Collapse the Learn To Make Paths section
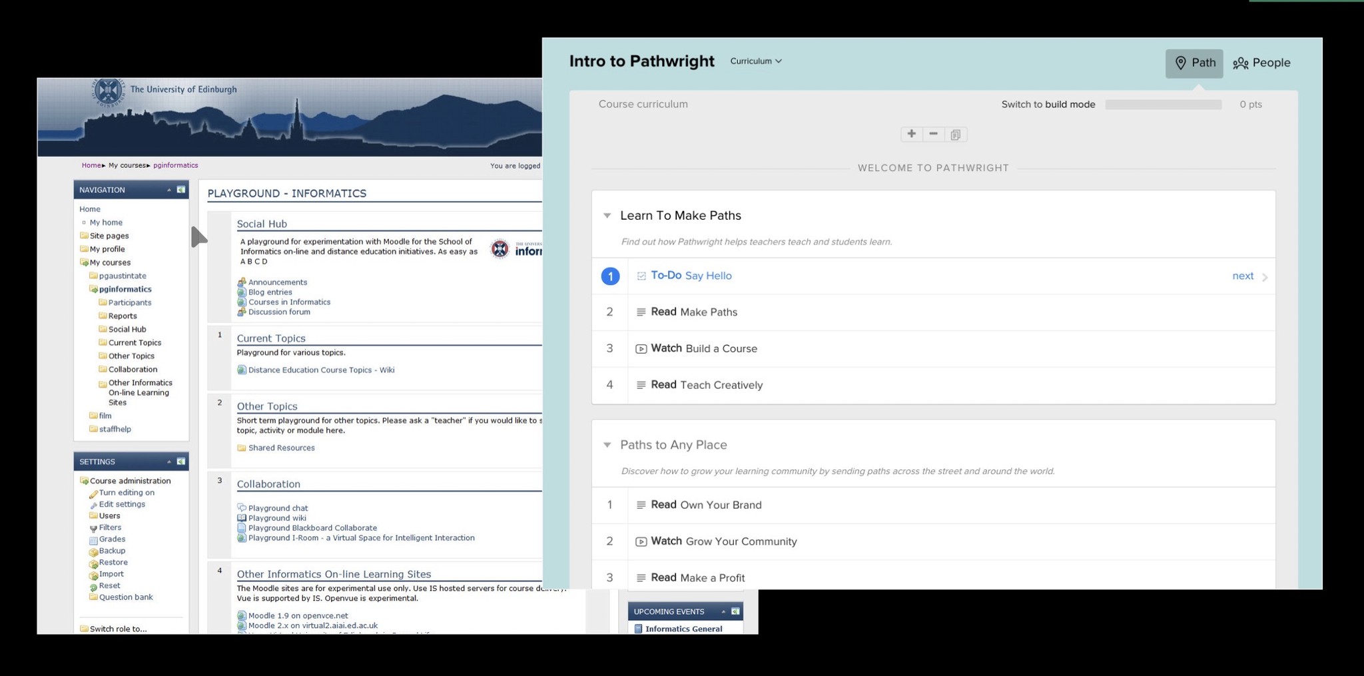 pyautogui.click(x=607, y=216)
